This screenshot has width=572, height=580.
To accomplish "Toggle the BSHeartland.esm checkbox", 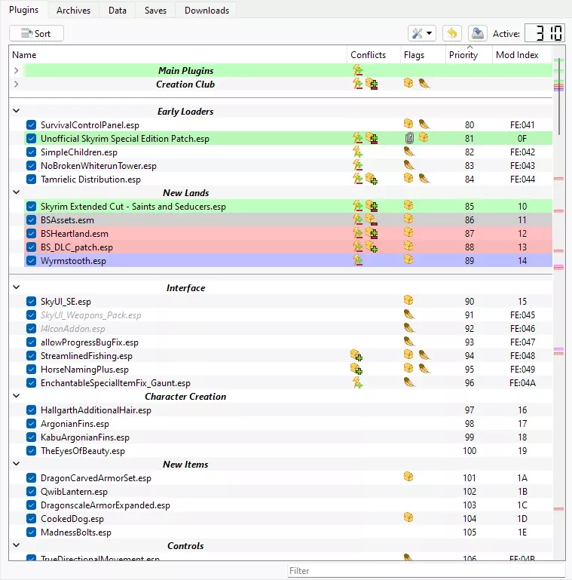I will point(32,234).
